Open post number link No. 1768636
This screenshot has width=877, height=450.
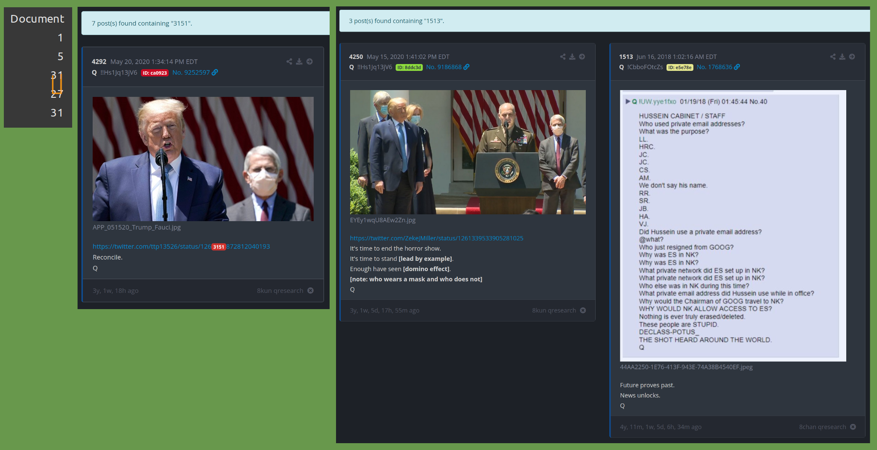pos(714,67)
